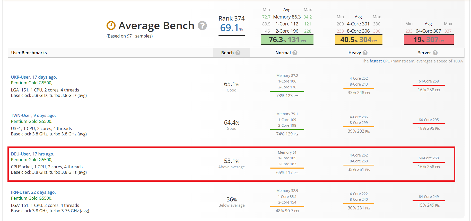
Task: Open the Normal column help icon
Action: coord(295,53)
